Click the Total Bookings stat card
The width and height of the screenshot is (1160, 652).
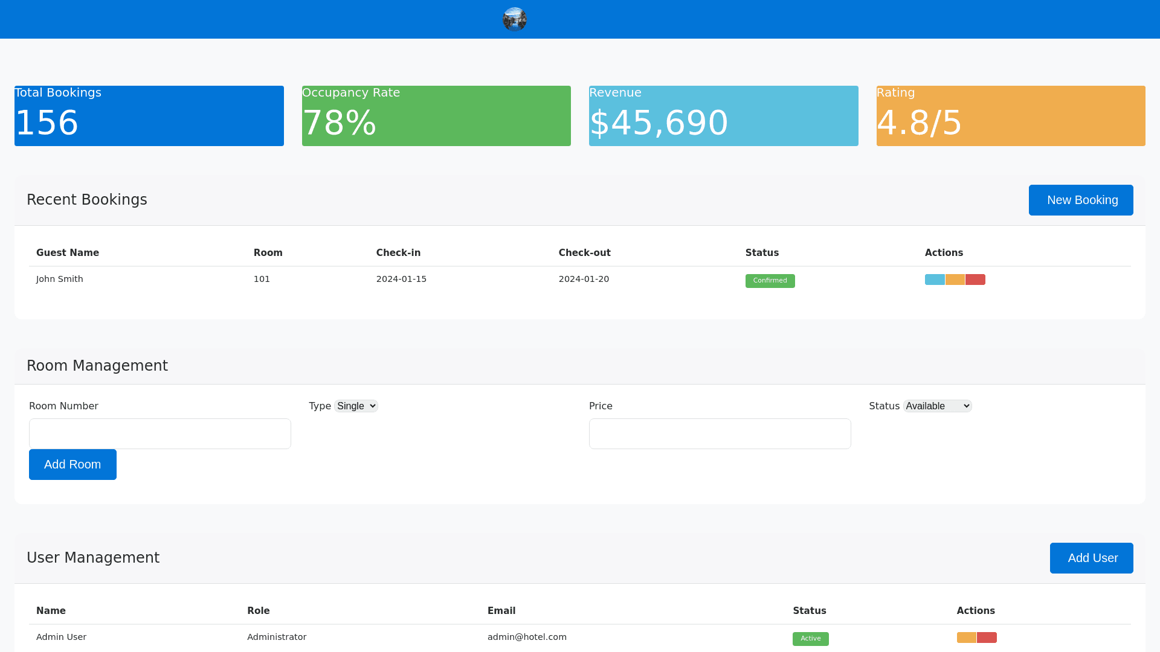149,116
